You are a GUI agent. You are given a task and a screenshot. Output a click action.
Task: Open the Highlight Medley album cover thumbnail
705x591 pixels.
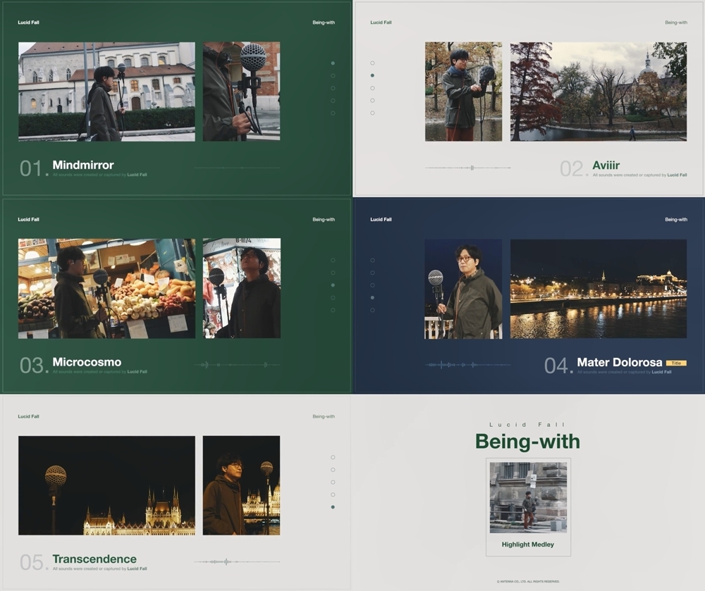pos(528,497)
